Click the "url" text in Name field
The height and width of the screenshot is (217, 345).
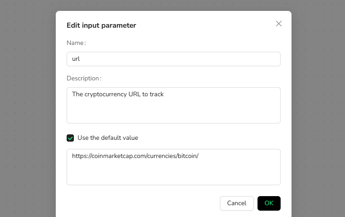coord(76,59)
